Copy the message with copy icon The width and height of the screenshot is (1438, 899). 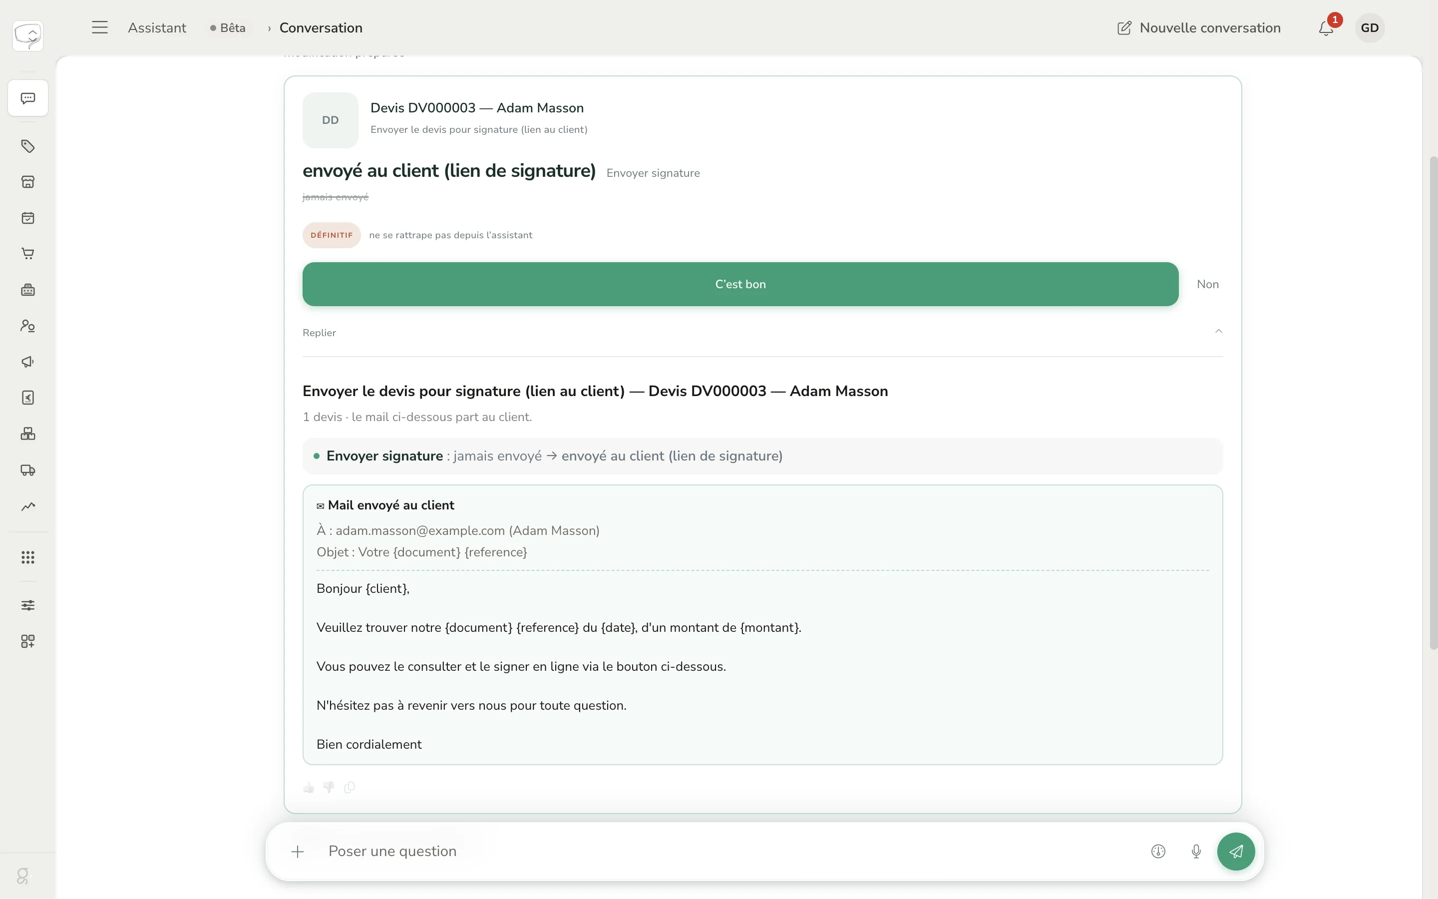(x=350, y=787)
